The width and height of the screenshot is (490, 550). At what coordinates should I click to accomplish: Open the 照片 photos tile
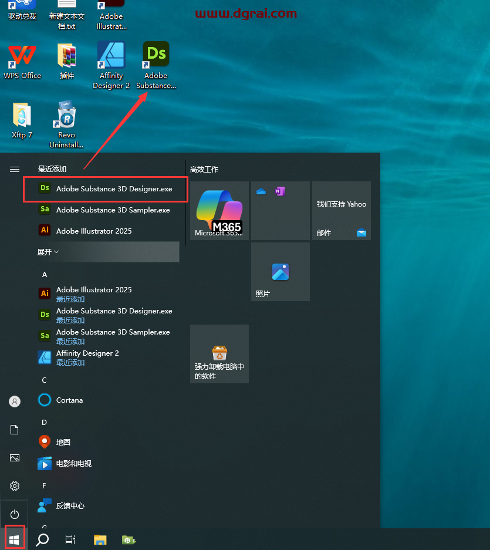pos(281,272)
